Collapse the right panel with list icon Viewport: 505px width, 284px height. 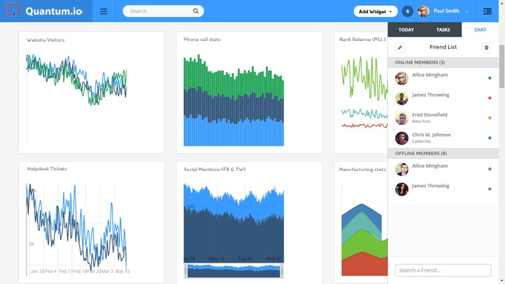coord(487,11)
